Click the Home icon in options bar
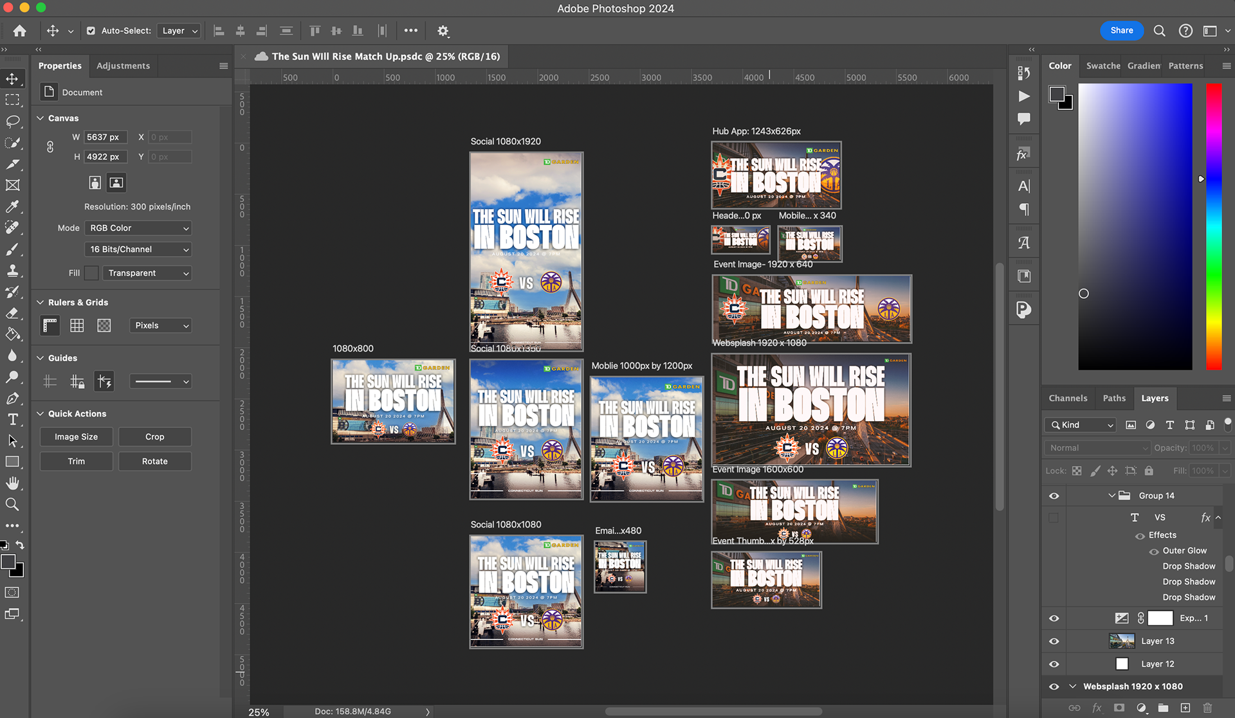The image size is (1235, 718). coord(19,30)
